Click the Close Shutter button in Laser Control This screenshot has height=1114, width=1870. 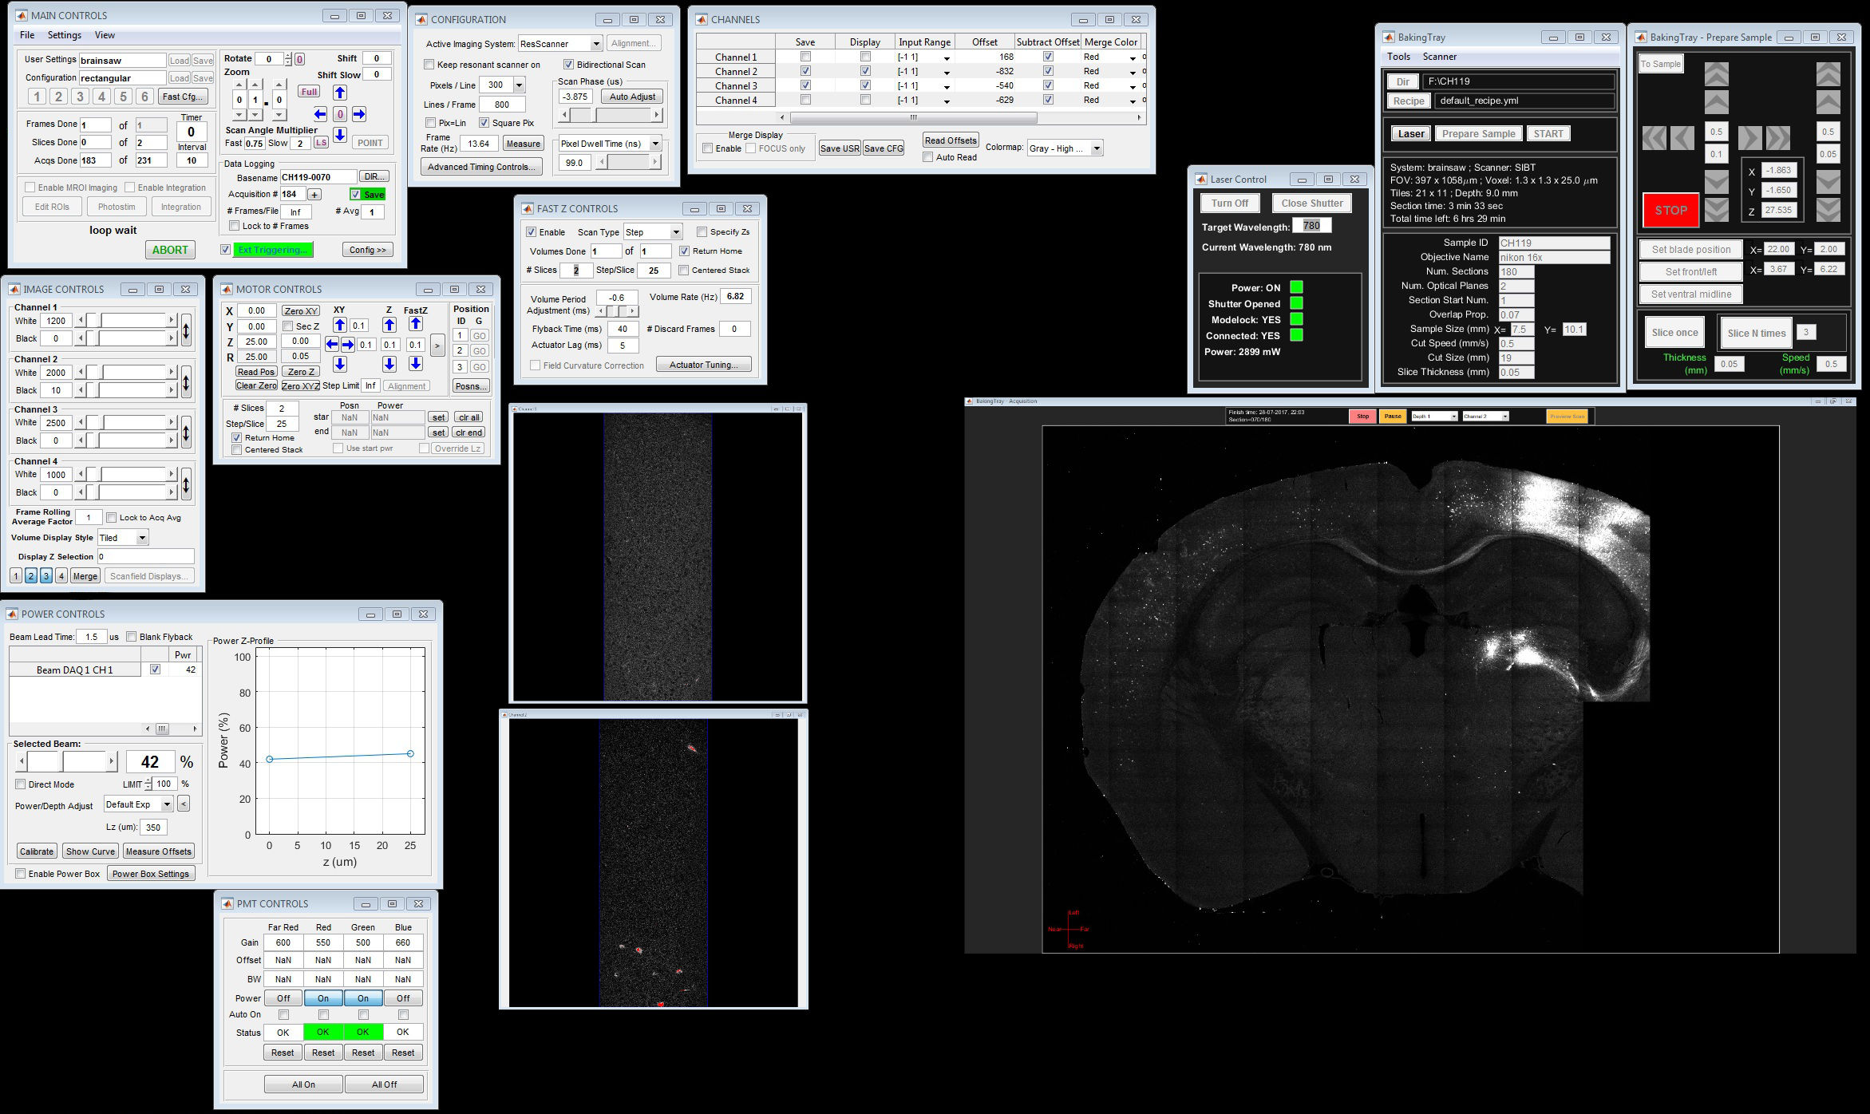(x=1312, y=203)
